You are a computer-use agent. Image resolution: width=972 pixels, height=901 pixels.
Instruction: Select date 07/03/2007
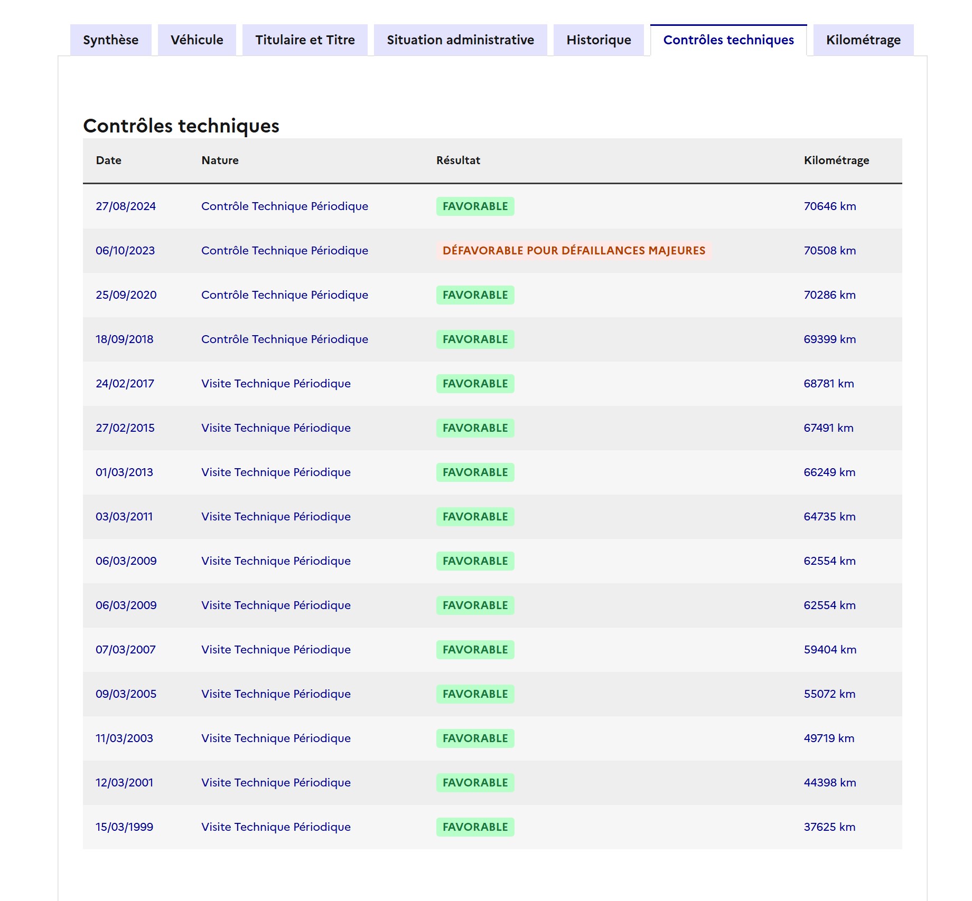126,650
